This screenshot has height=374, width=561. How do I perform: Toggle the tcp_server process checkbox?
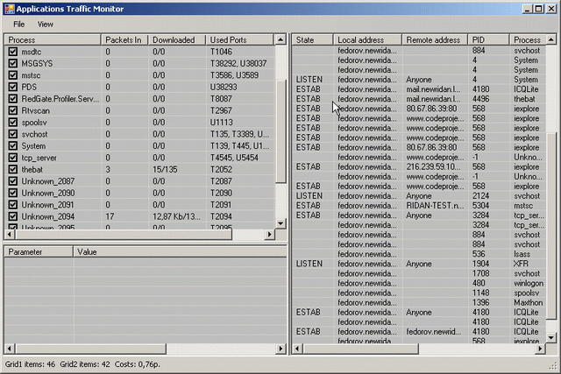[13, 158]
